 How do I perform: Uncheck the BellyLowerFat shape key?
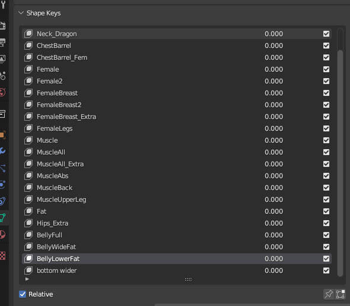[x=326, y=259]
